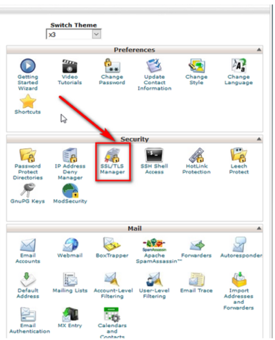Viewport: 275px width, 340px height.
Task: Collapse the Mail section
Action: [259, 228]
